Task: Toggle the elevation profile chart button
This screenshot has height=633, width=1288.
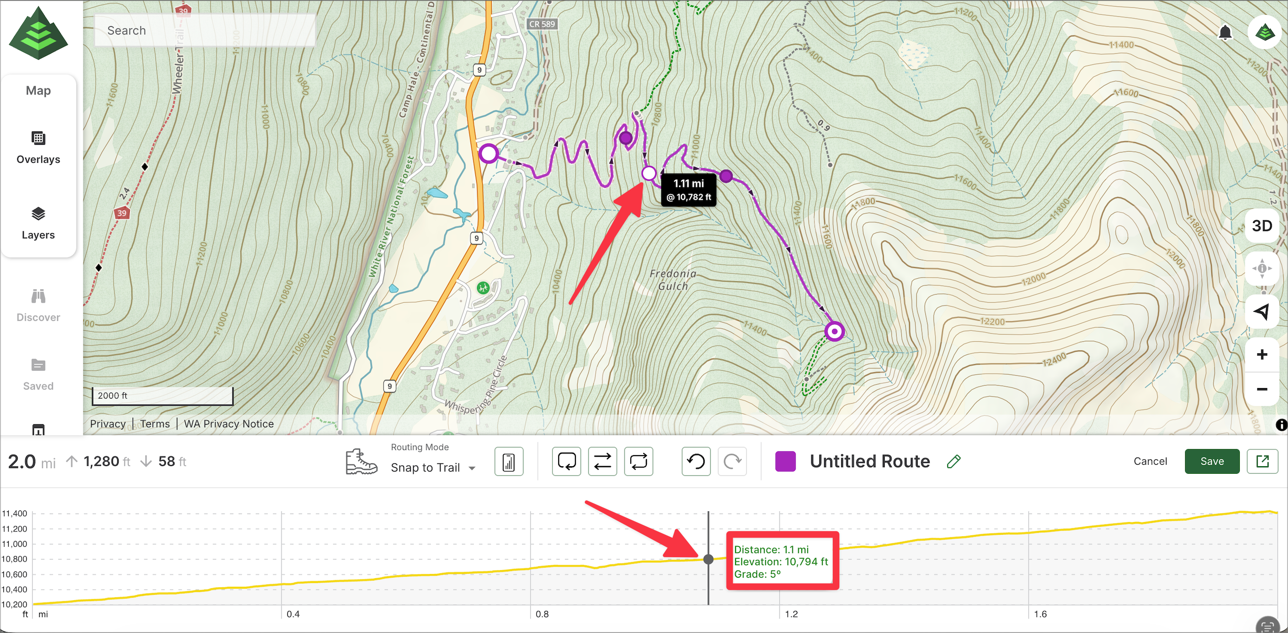Action: (509, 461)
